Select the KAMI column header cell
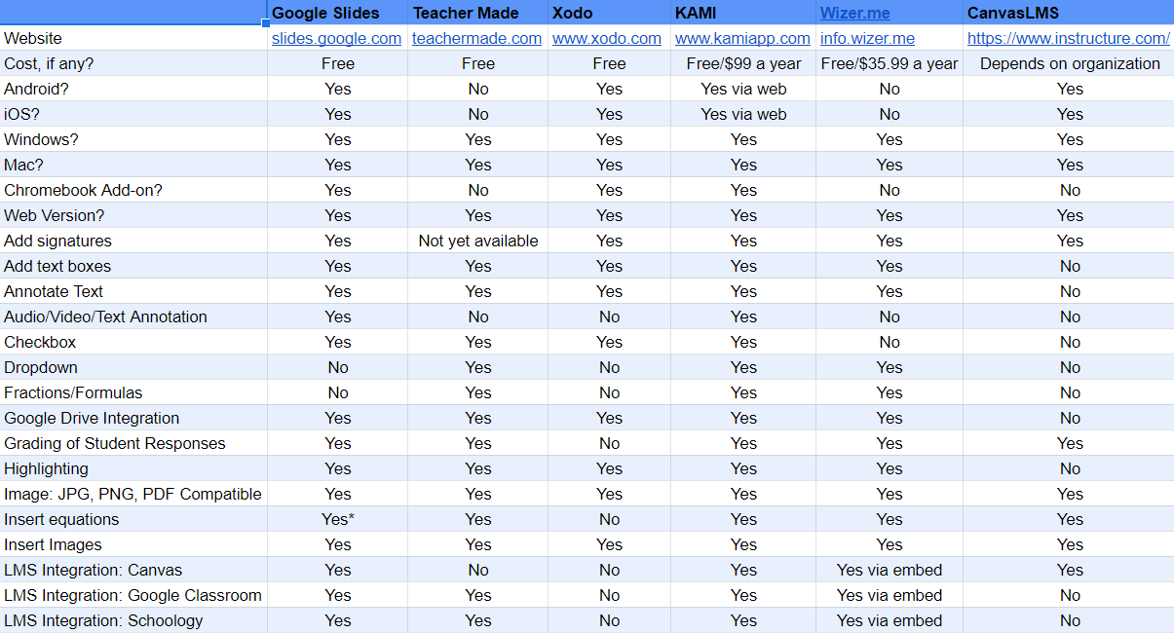The width and height of the screenshot is (1174, 633). (x=743, y=13)
